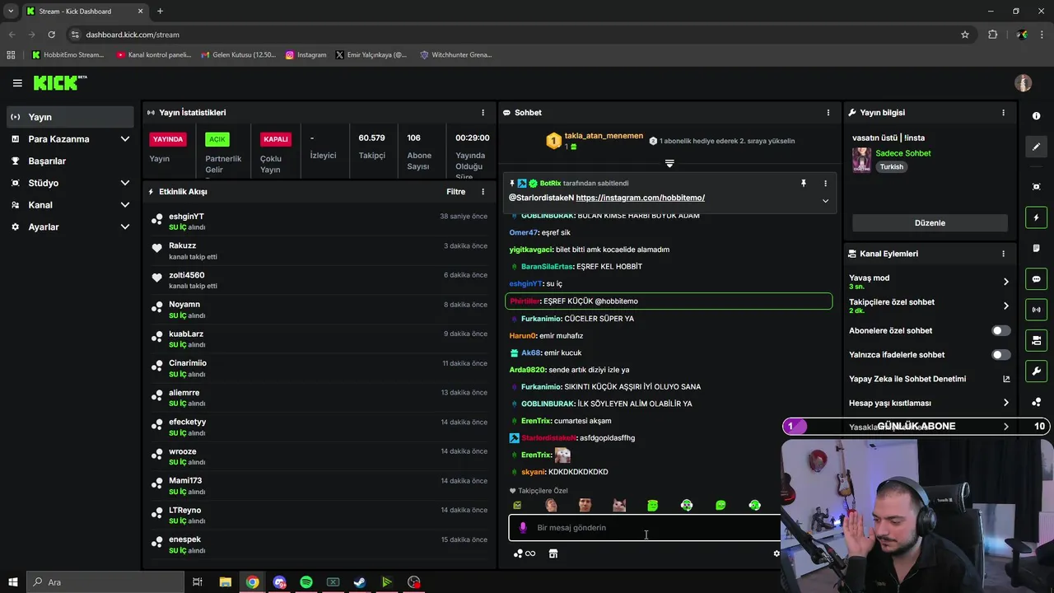Image resolution: width=1054 pixels, height=593 pixels.
Task: Toggle Yalnızca ifadelerle sohbet switch
Action: click(x=1000, y=355)
